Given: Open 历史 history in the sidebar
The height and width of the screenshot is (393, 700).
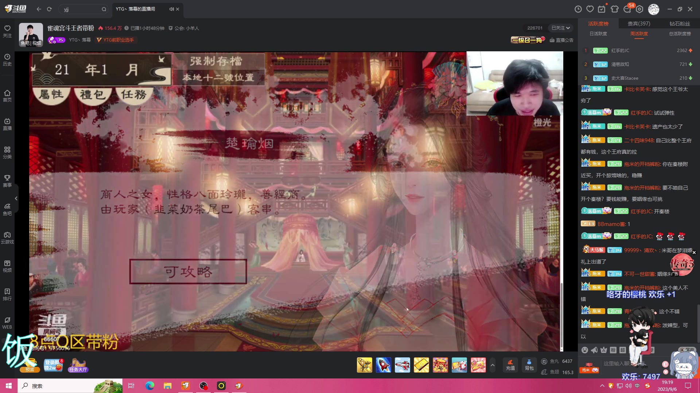Looking at the screenshot, I should click(7, 60).
